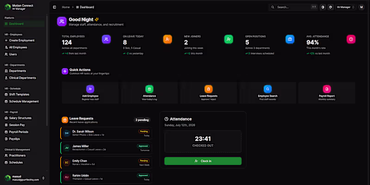Open the Hr Manager role dropdown
Image resolution: width=370 pixels, height=185 pixels.
pos(345,7)
